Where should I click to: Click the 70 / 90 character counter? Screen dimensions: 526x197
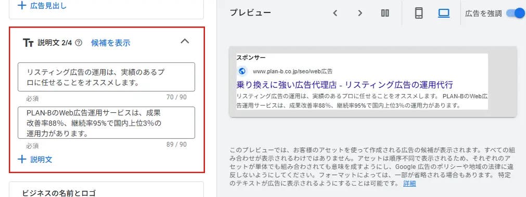point(176,98)
